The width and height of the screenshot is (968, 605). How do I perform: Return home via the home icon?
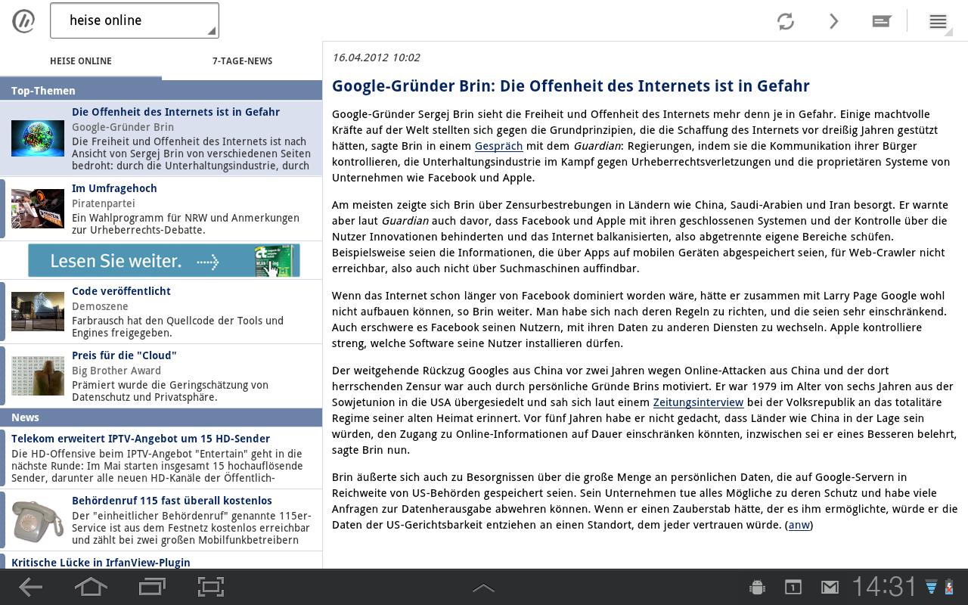tap(89, 587)
